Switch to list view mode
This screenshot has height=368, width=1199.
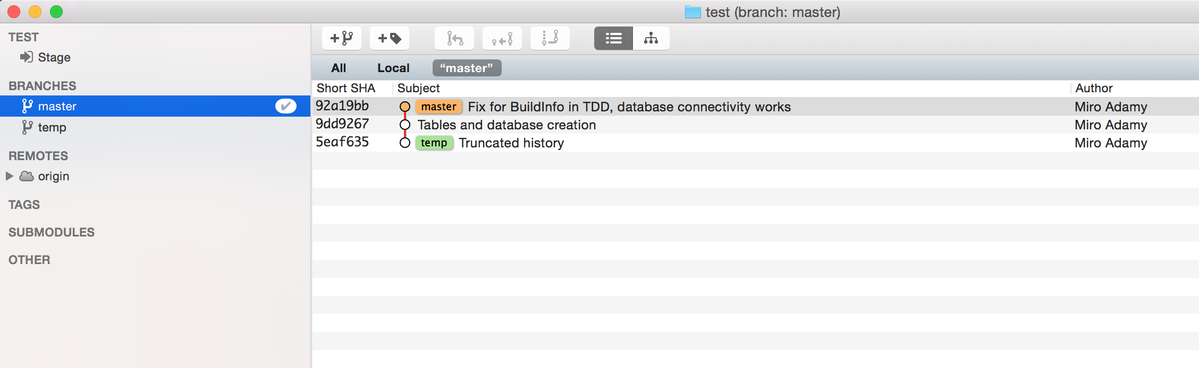click(x=613, y=38)
